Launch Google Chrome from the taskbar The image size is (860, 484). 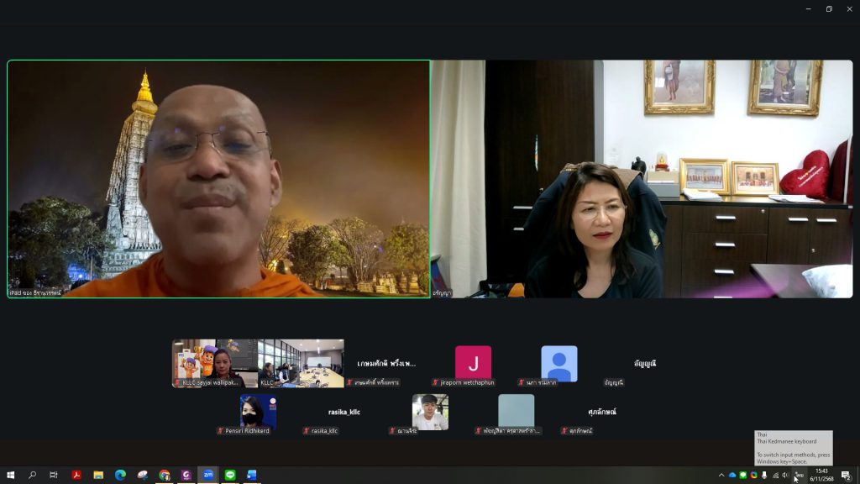click(164, 475)
